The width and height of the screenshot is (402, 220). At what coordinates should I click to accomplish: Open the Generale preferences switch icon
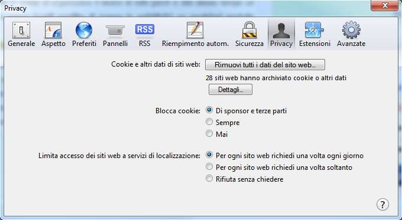click(21, 30)
